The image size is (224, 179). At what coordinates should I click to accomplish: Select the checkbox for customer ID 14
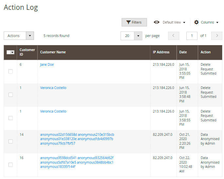click(10, 141)
